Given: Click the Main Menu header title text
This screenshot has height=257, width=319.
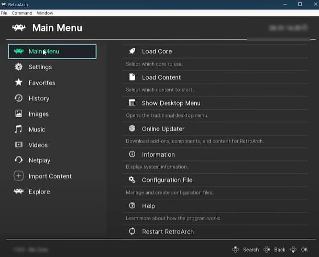Looking at the screenshot, I should (57, 28).
